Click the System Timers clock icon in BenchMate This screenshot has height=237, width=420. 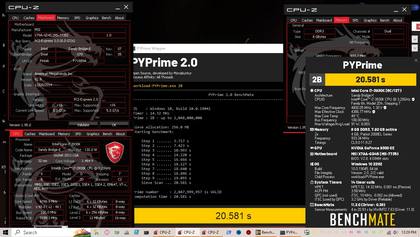[x=312, y=182]
